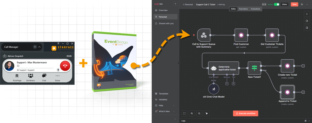Click the Share button
The width and height of the screenshot is (312, 123).
coord(284,4)
